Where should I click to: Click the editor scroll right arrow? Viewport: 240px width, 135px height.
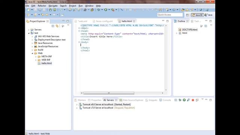(x=162, y=93)
